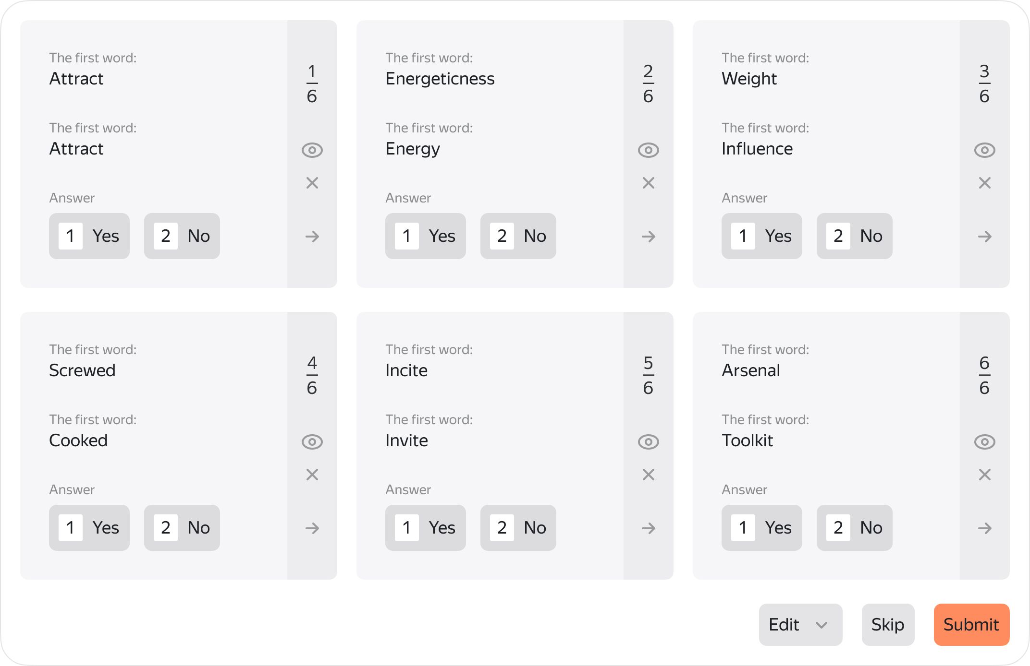The height and width of the screenshot is (666, 1030).
Task: Choose Yes for Arsenal and Toolkit
Action: click(x=762, y=528)
